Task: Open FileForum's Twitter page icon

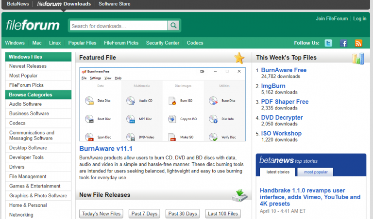Action: (x=329, y=43)
